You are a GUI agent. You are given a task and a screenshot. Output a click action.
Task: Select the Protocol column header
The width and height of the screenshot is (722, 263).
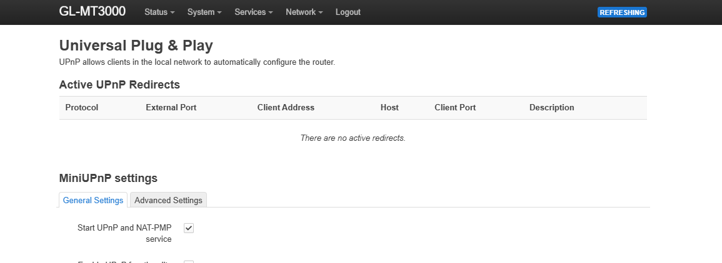pos(82,107)
